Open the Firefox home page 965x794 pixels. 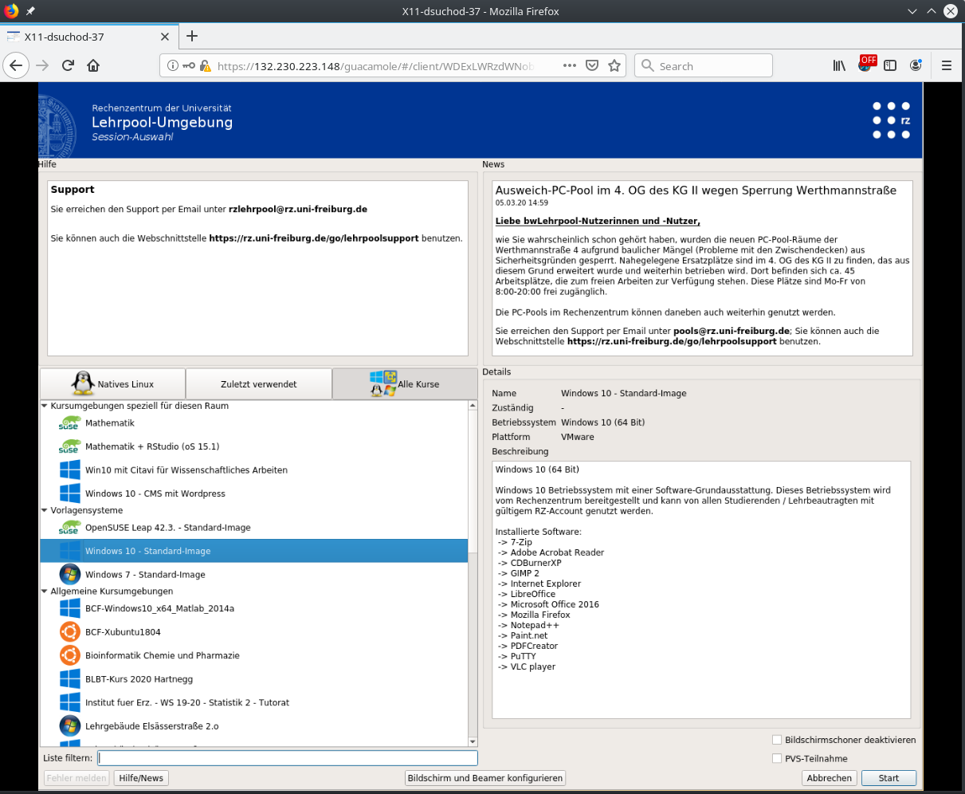93,66
